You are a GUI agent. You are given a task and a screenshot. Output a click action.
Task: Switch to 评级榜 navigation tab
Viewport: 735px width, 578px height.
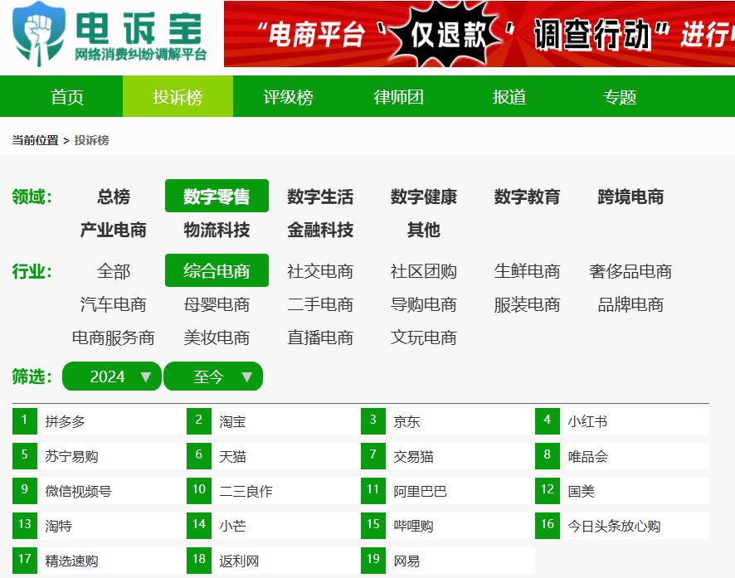(x=289, y=97)
